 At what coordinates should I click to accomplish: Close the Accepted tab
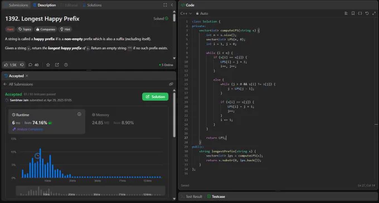[27, 76]
